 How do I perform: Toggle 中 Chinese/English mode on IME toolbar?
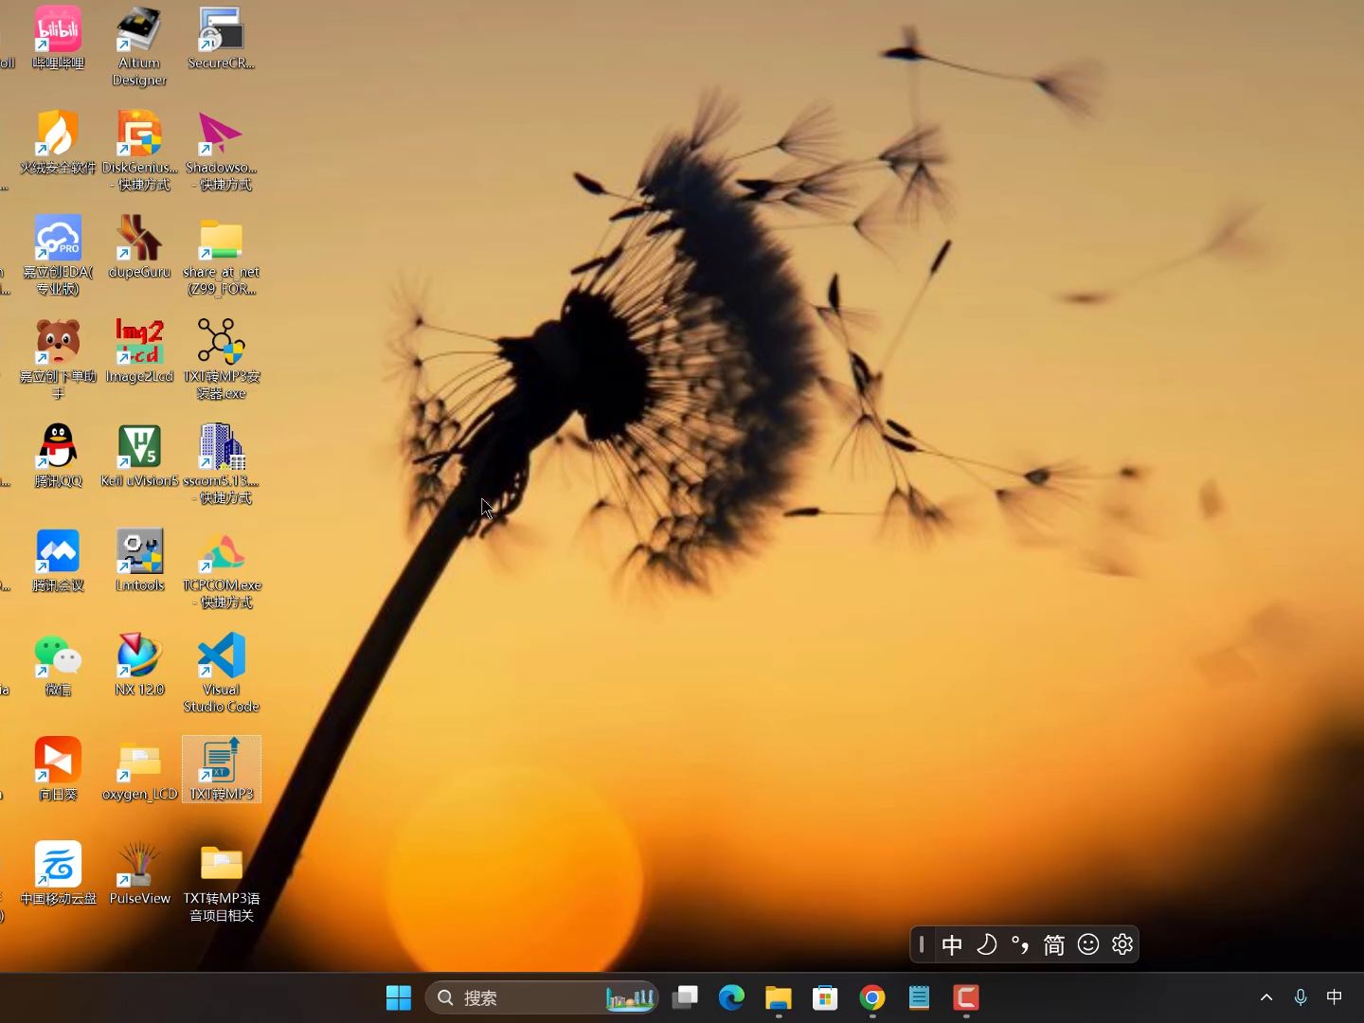click(952, 944)
